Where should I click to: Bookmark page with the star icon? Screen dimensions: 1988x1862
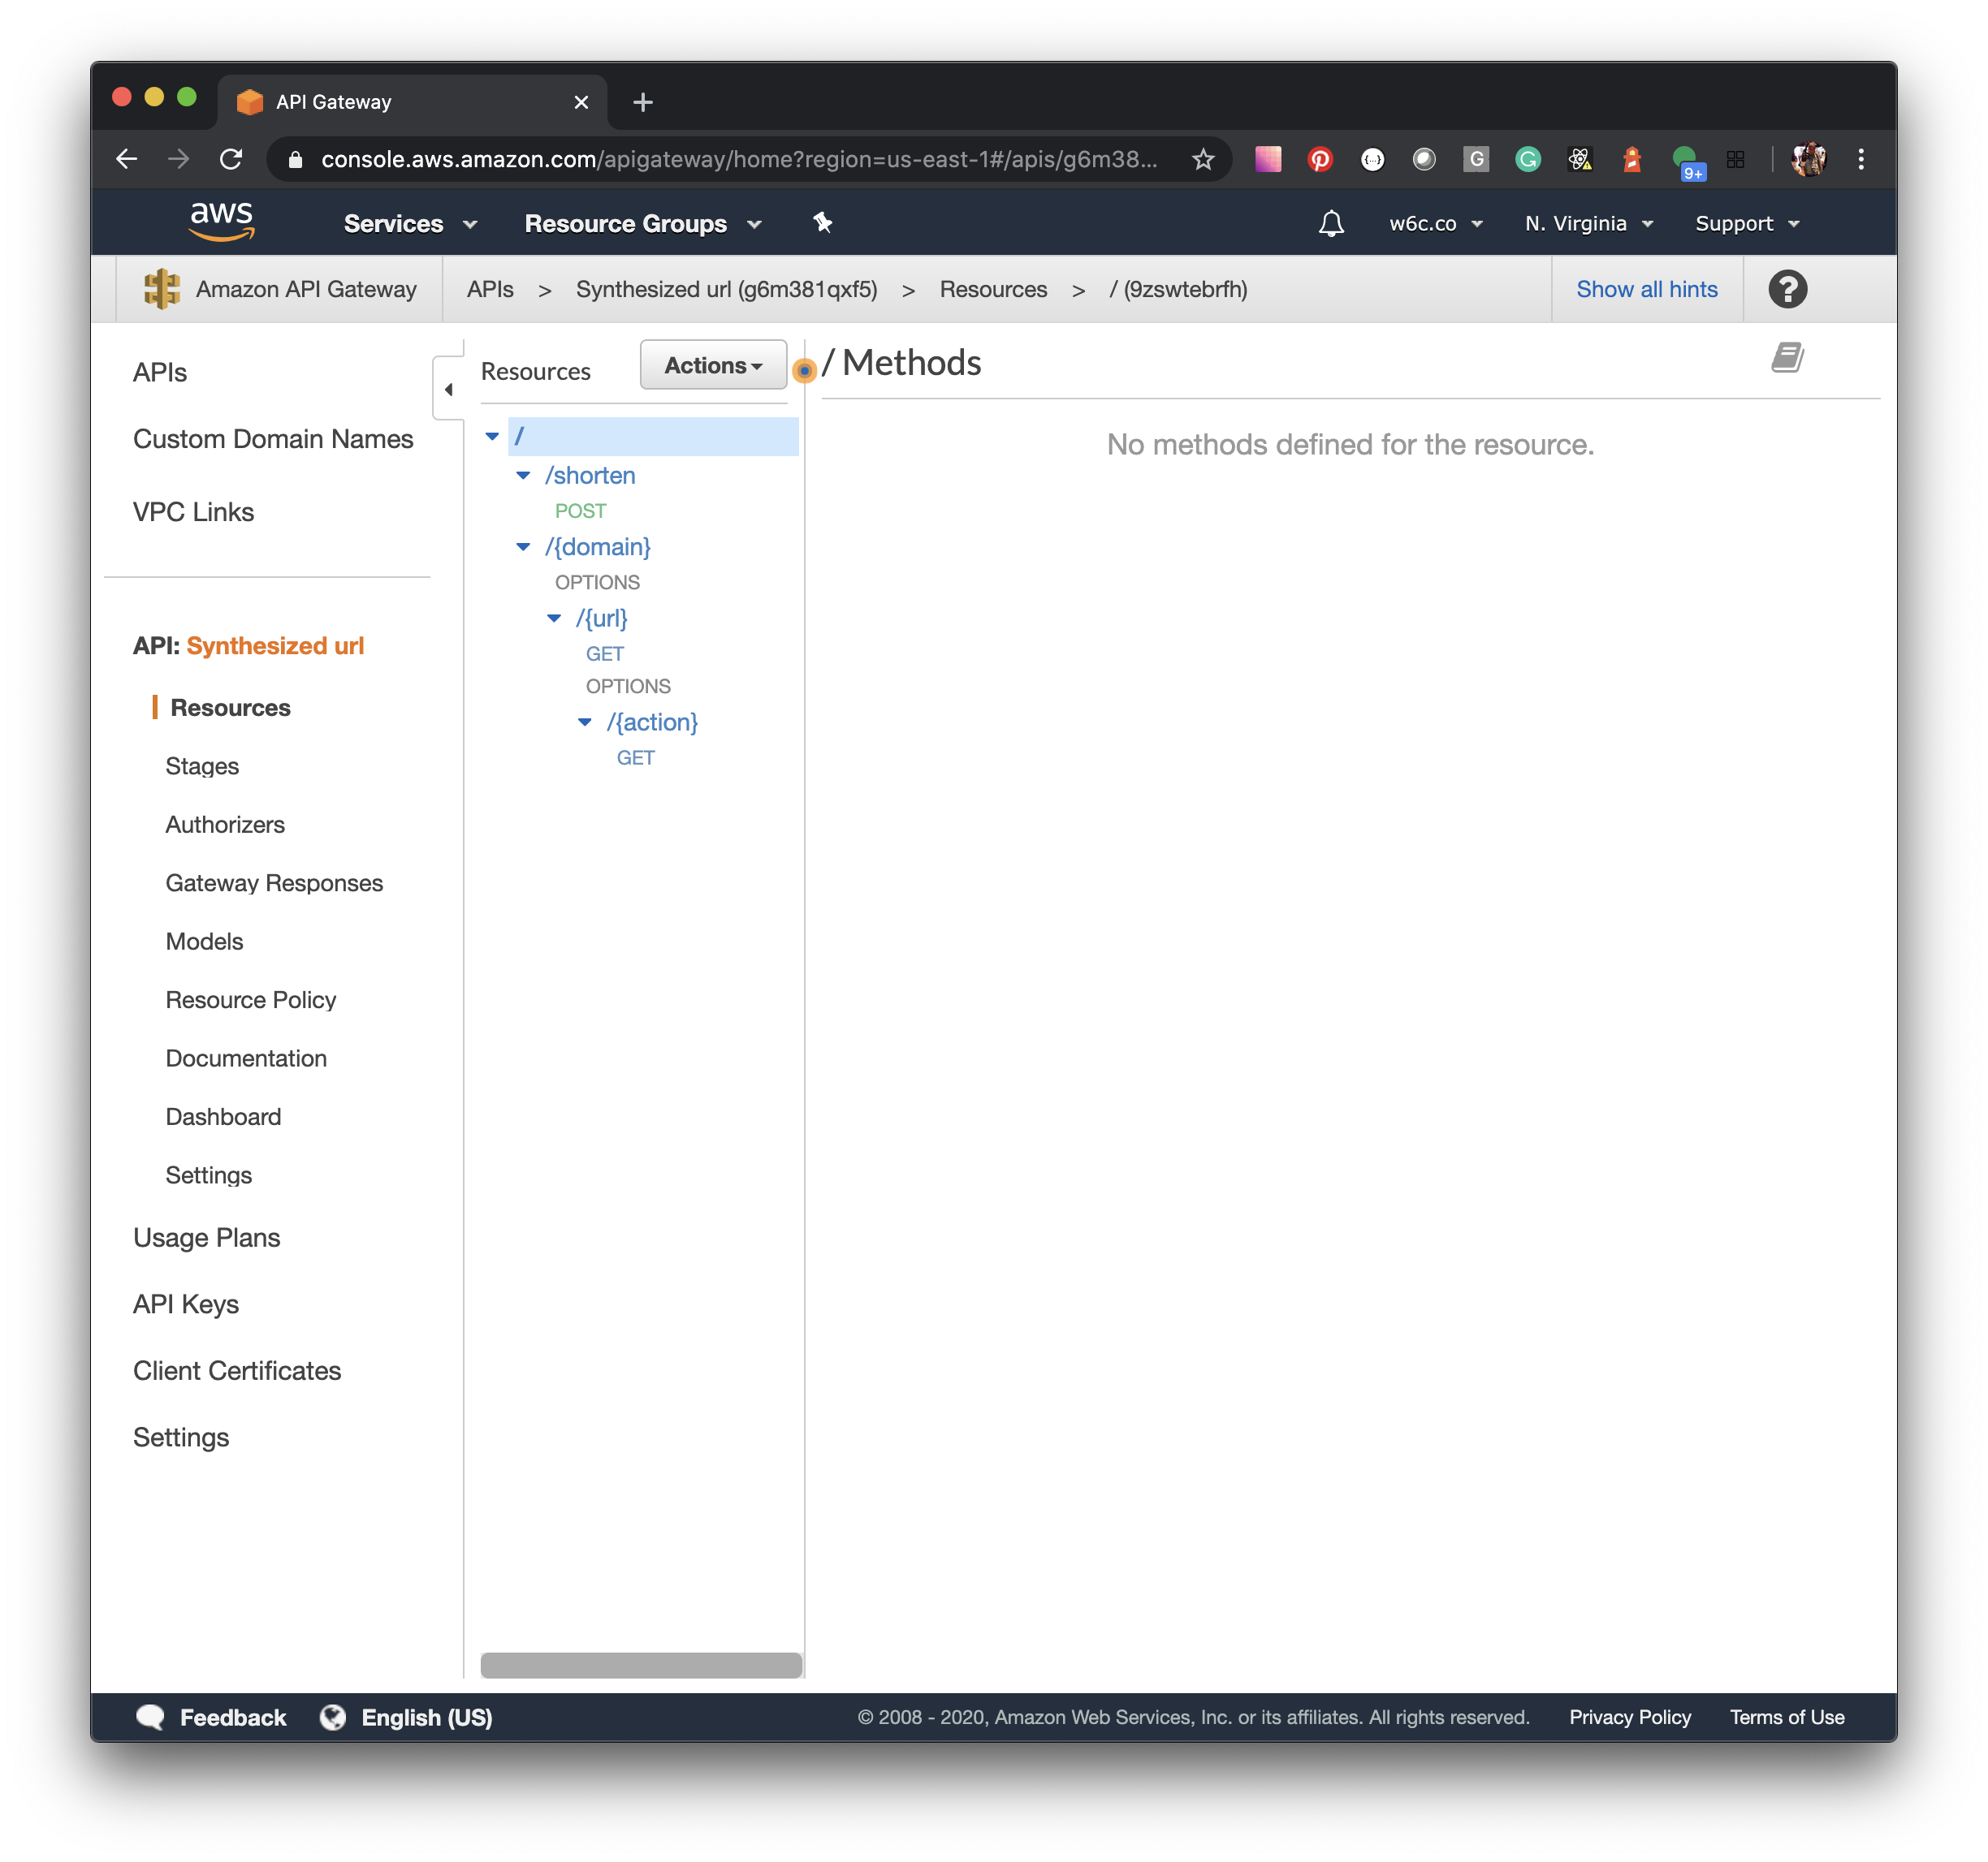point(1202,159)
